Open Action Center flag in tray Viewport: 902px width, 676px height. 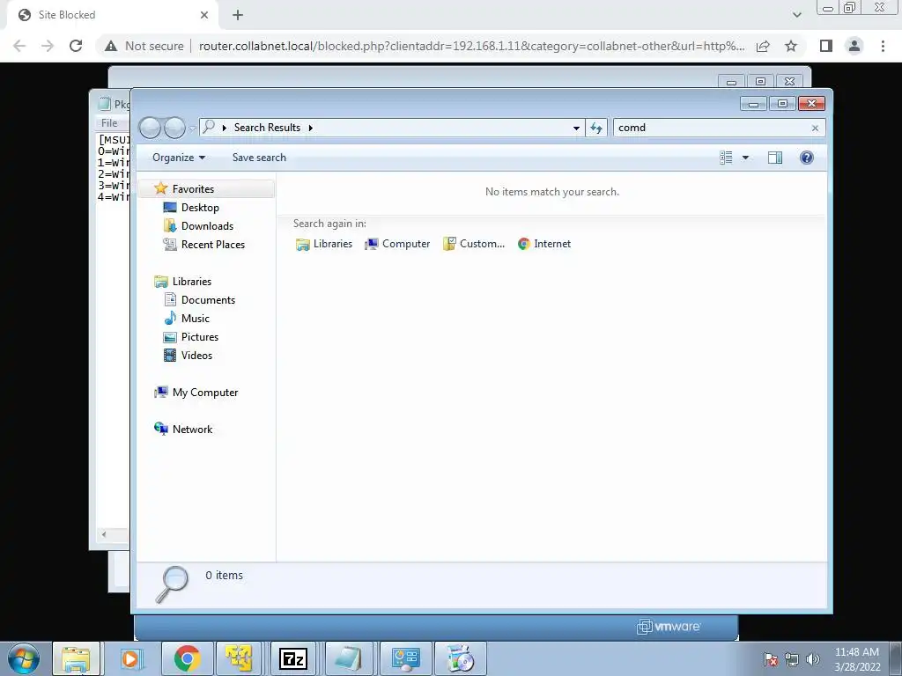click(770, 659)
